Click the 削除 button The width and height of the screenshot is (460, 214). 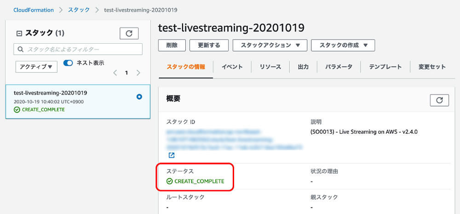tap(172, 45)
